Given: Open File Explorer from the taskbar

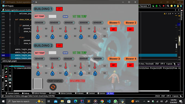Looking at the screenshot, I should click(62, 101).
